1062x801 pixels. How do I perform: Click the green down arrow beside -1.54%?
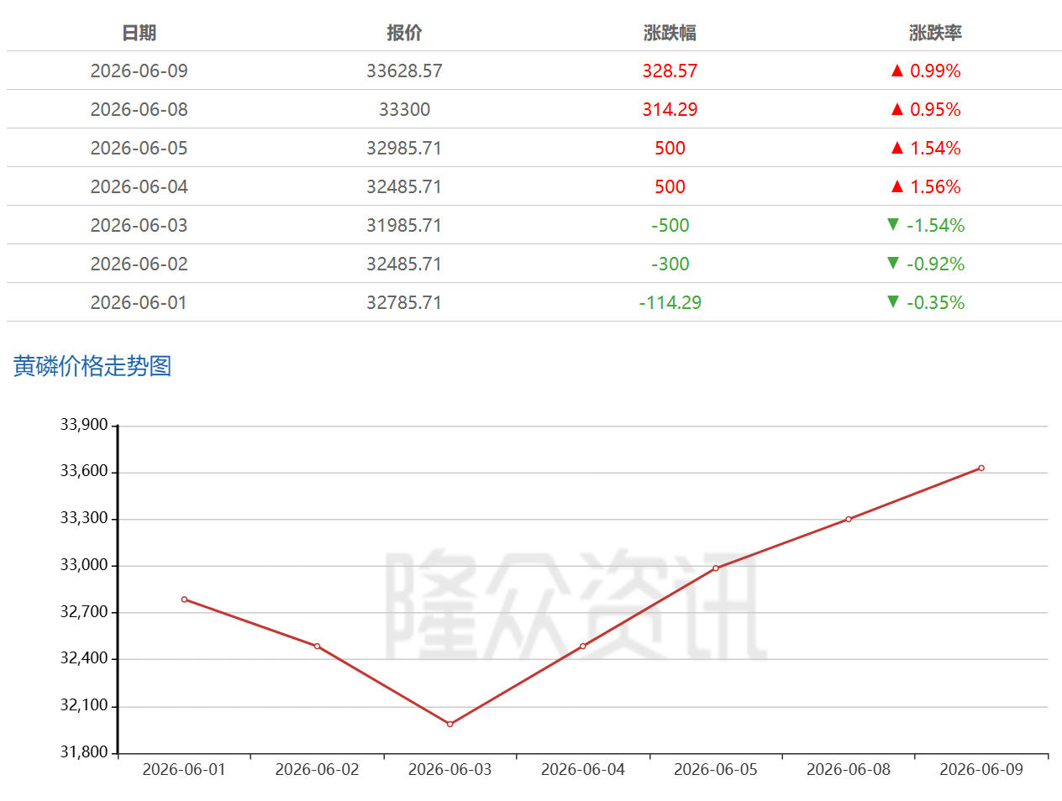893,224
